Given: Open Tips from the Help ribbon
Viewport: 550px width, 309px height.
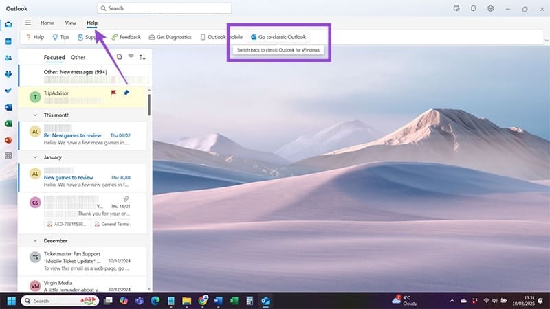Looking at the screenshot, I should click(60, 37).
